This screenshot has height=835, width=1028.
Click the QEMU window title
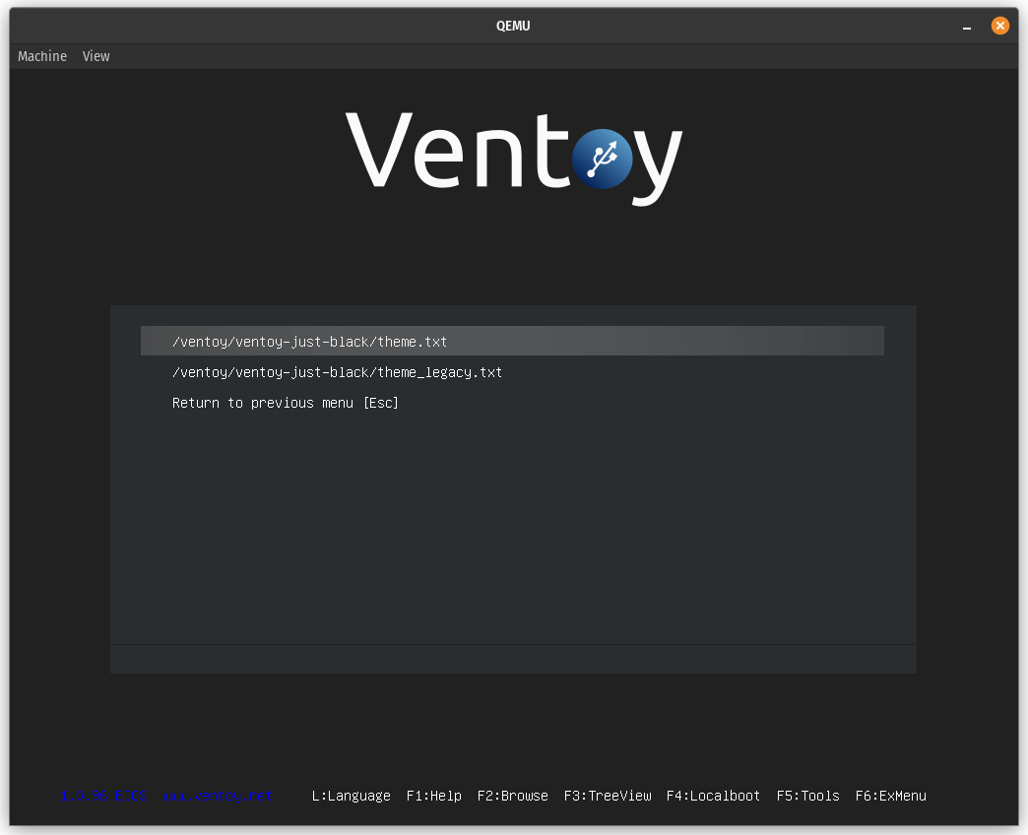(x=513, y=26)
